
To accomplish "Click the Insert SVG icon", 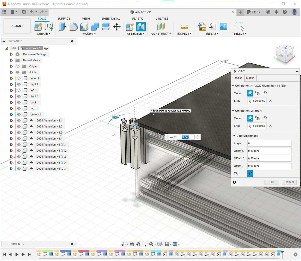I will (x=202, y=27).
